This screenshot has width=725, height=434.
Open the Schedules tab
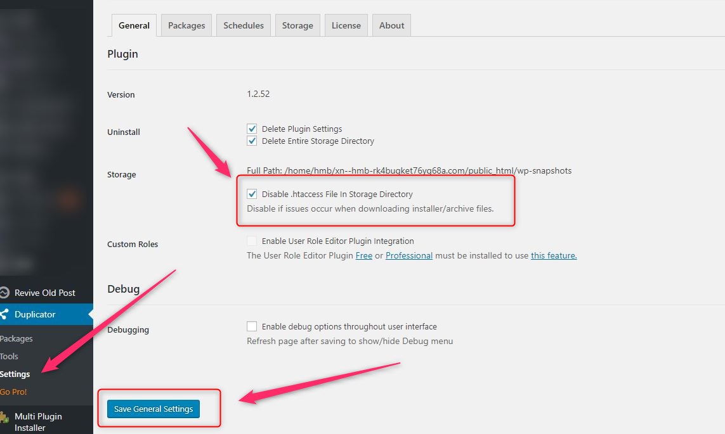click(x=243, y=25)
